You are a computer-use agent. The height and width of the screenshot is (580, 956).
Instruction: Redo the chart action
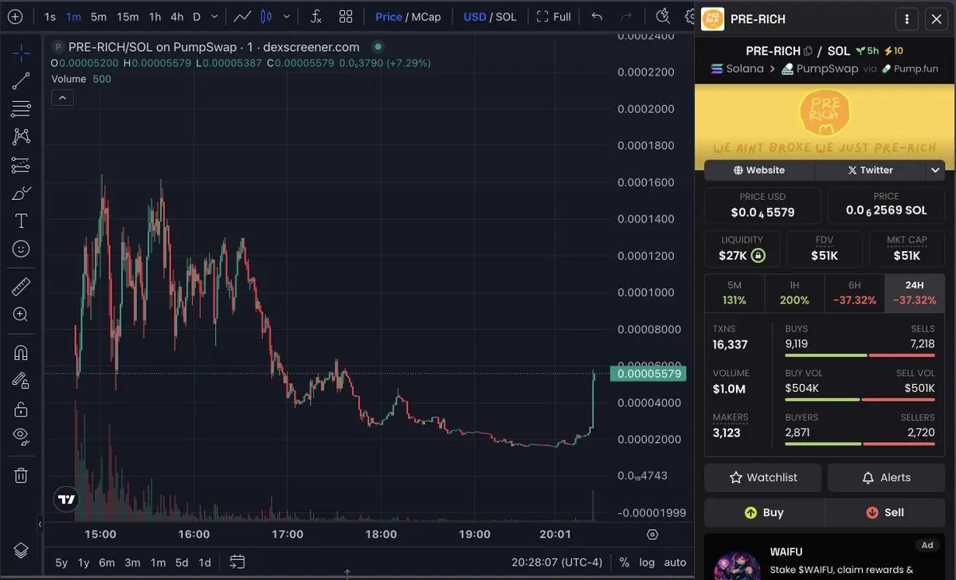pos(626,16)
